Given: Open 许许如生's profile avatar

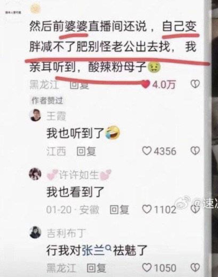Looking at the screenshot, I should (x=35, y=173).
